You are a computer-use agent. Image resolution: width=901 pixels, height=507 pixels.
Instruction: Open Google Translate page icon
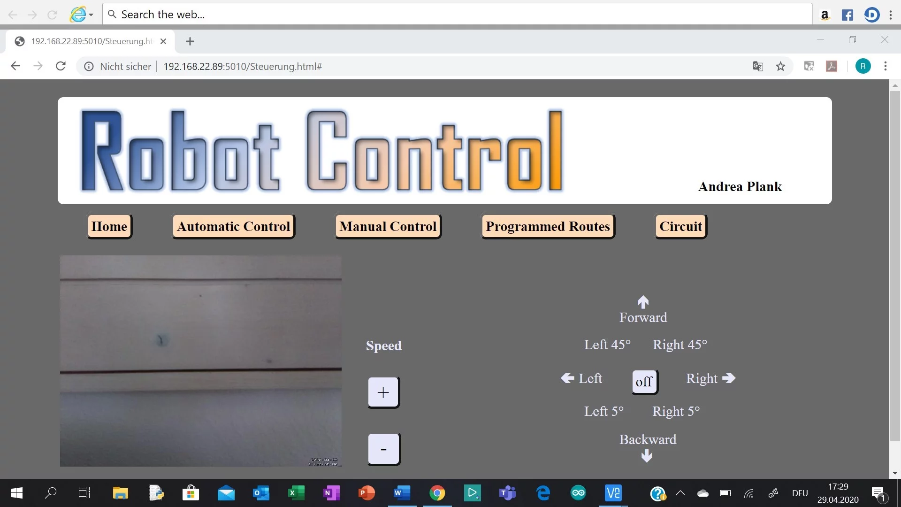coord(758,66)
